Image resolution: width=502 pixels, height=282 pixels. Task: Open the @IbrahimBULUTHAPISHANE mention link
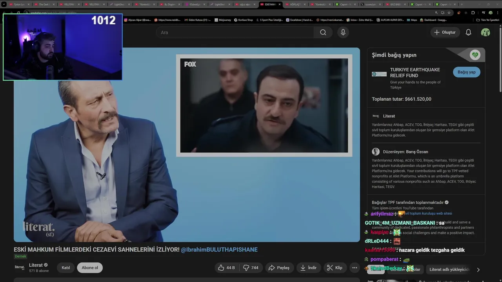pyautogui.click(x=219, y=249)
